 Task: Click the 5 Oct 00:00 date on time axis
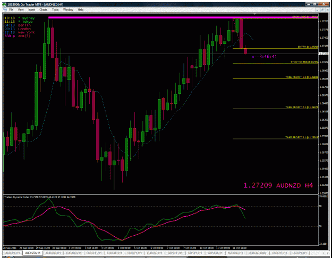124,248
